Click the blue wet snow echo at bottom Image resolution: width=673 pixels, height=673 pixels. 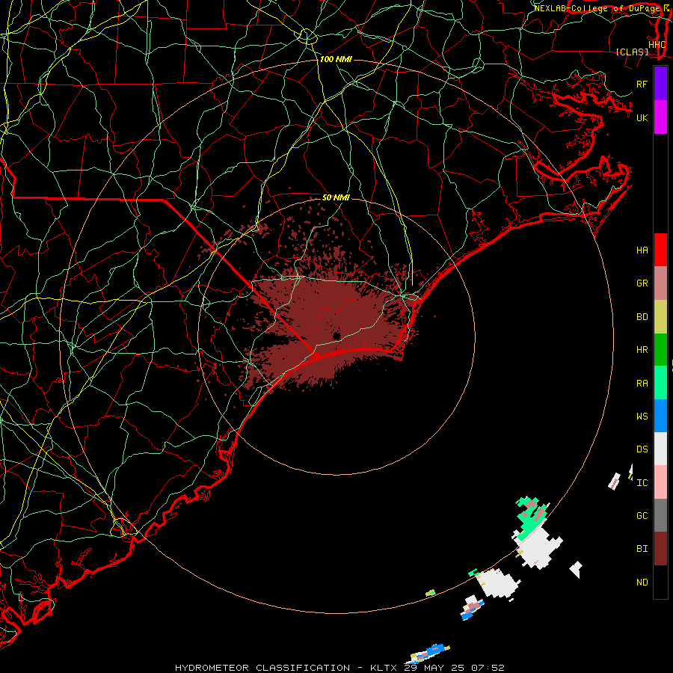436,649
